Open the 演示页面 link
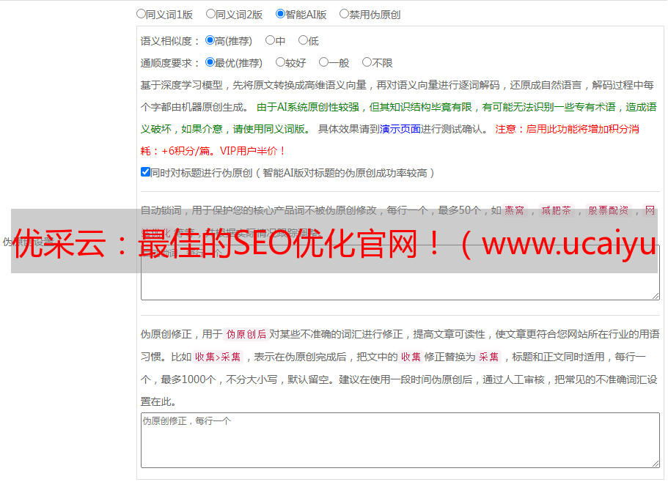Viewport: 668px width, 482px height. (x=400, y=129)
